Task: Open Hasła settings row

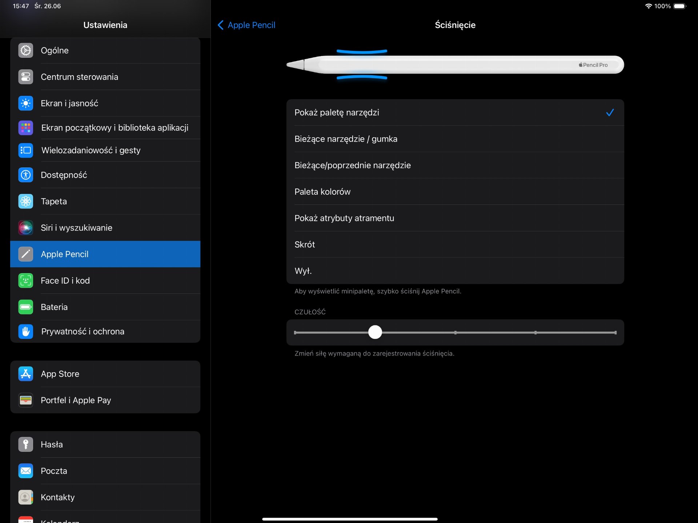Action: click(105, 445)
